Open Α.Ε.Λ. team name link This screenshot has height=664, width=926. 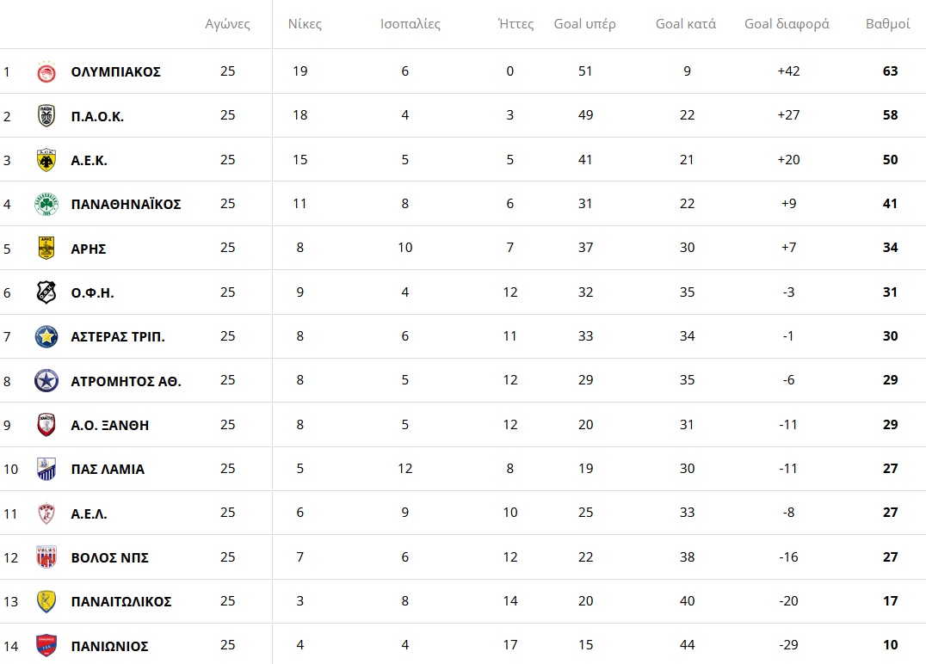point(89,513)
